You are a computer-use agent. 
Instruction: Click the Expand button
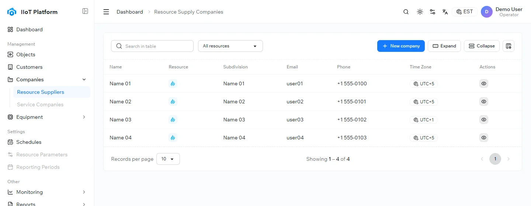444,46
